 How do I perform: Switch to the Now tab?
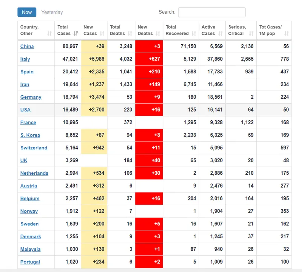coord(27,12)
